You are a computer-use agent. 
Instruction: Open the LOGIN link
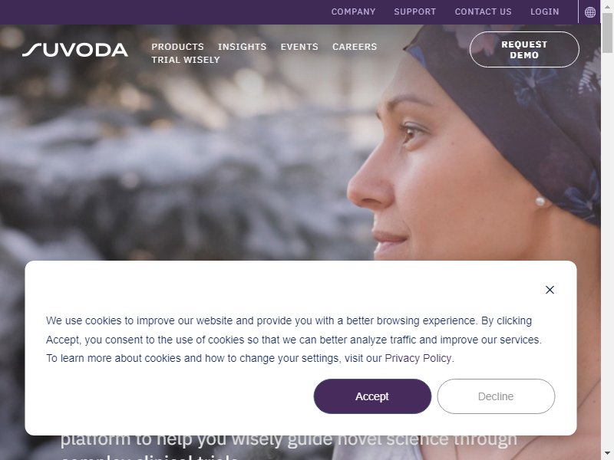click(x=544, y=11)
